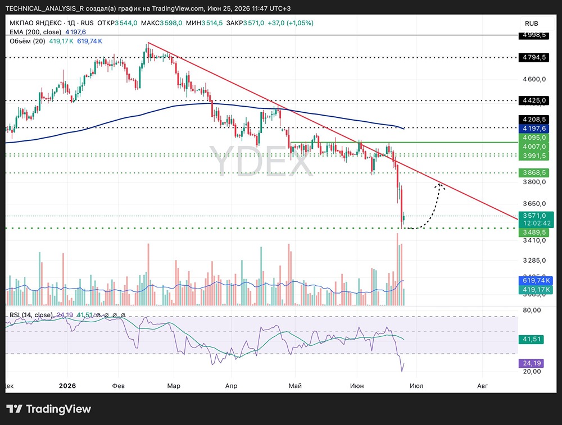Click the blue 619,74K volume axis label
This screenshot has width=562, height=425.
[x=536, y=280]
